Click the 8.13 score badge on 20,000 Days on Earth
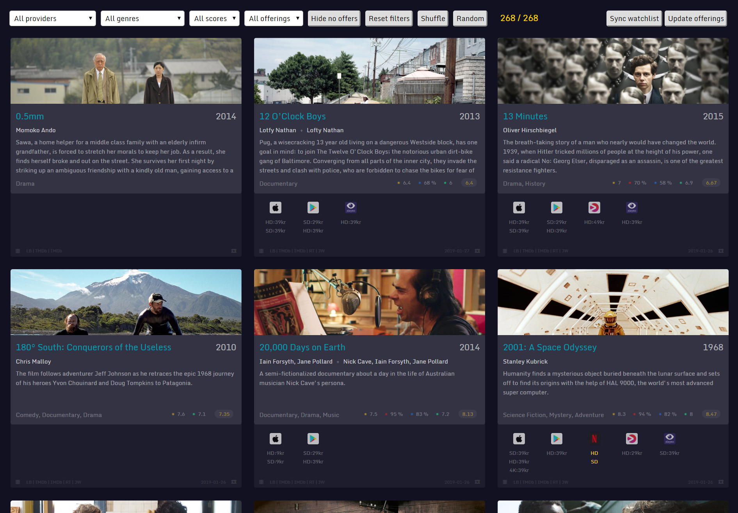The width and height of the screenshot is (738, 513). pyautogui.click(x=468, y=414)
